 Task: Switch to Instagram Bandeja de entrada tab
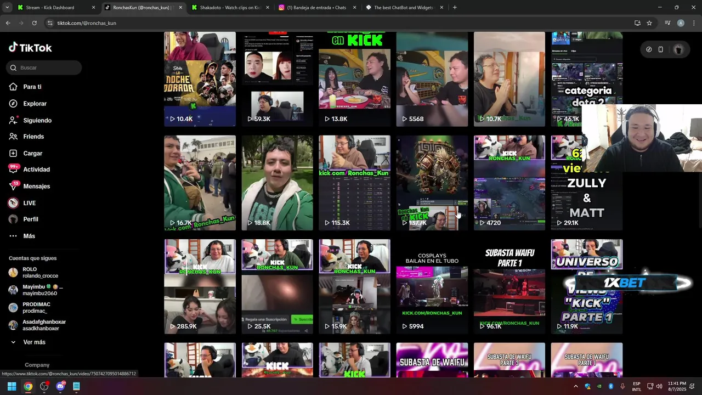(x=318, y=8)
